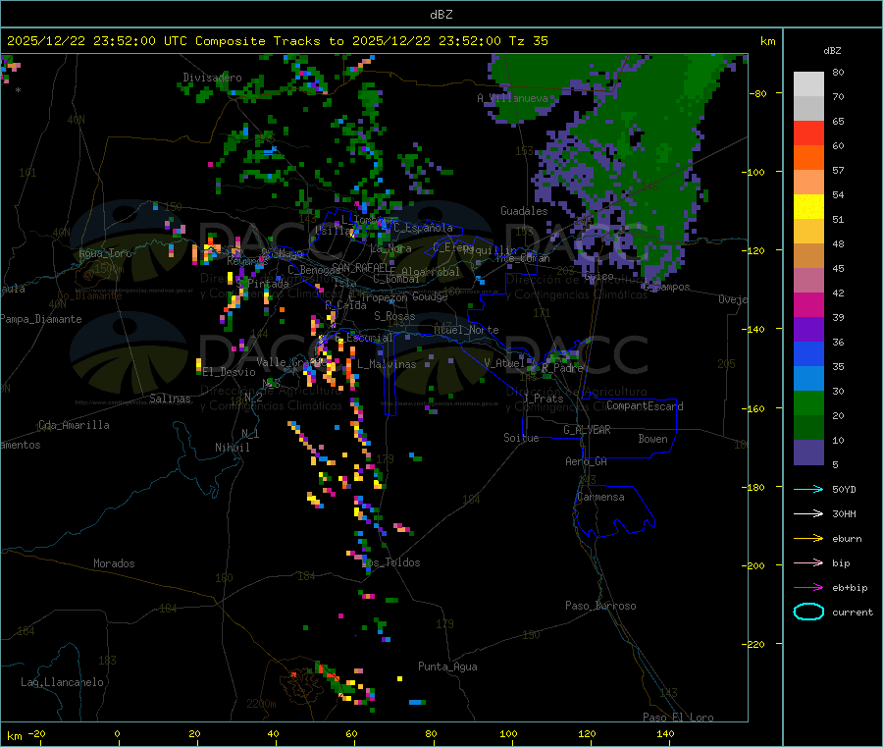Click the Soitue map label
This screenshot has width=883, height=747.
(521, 438)
